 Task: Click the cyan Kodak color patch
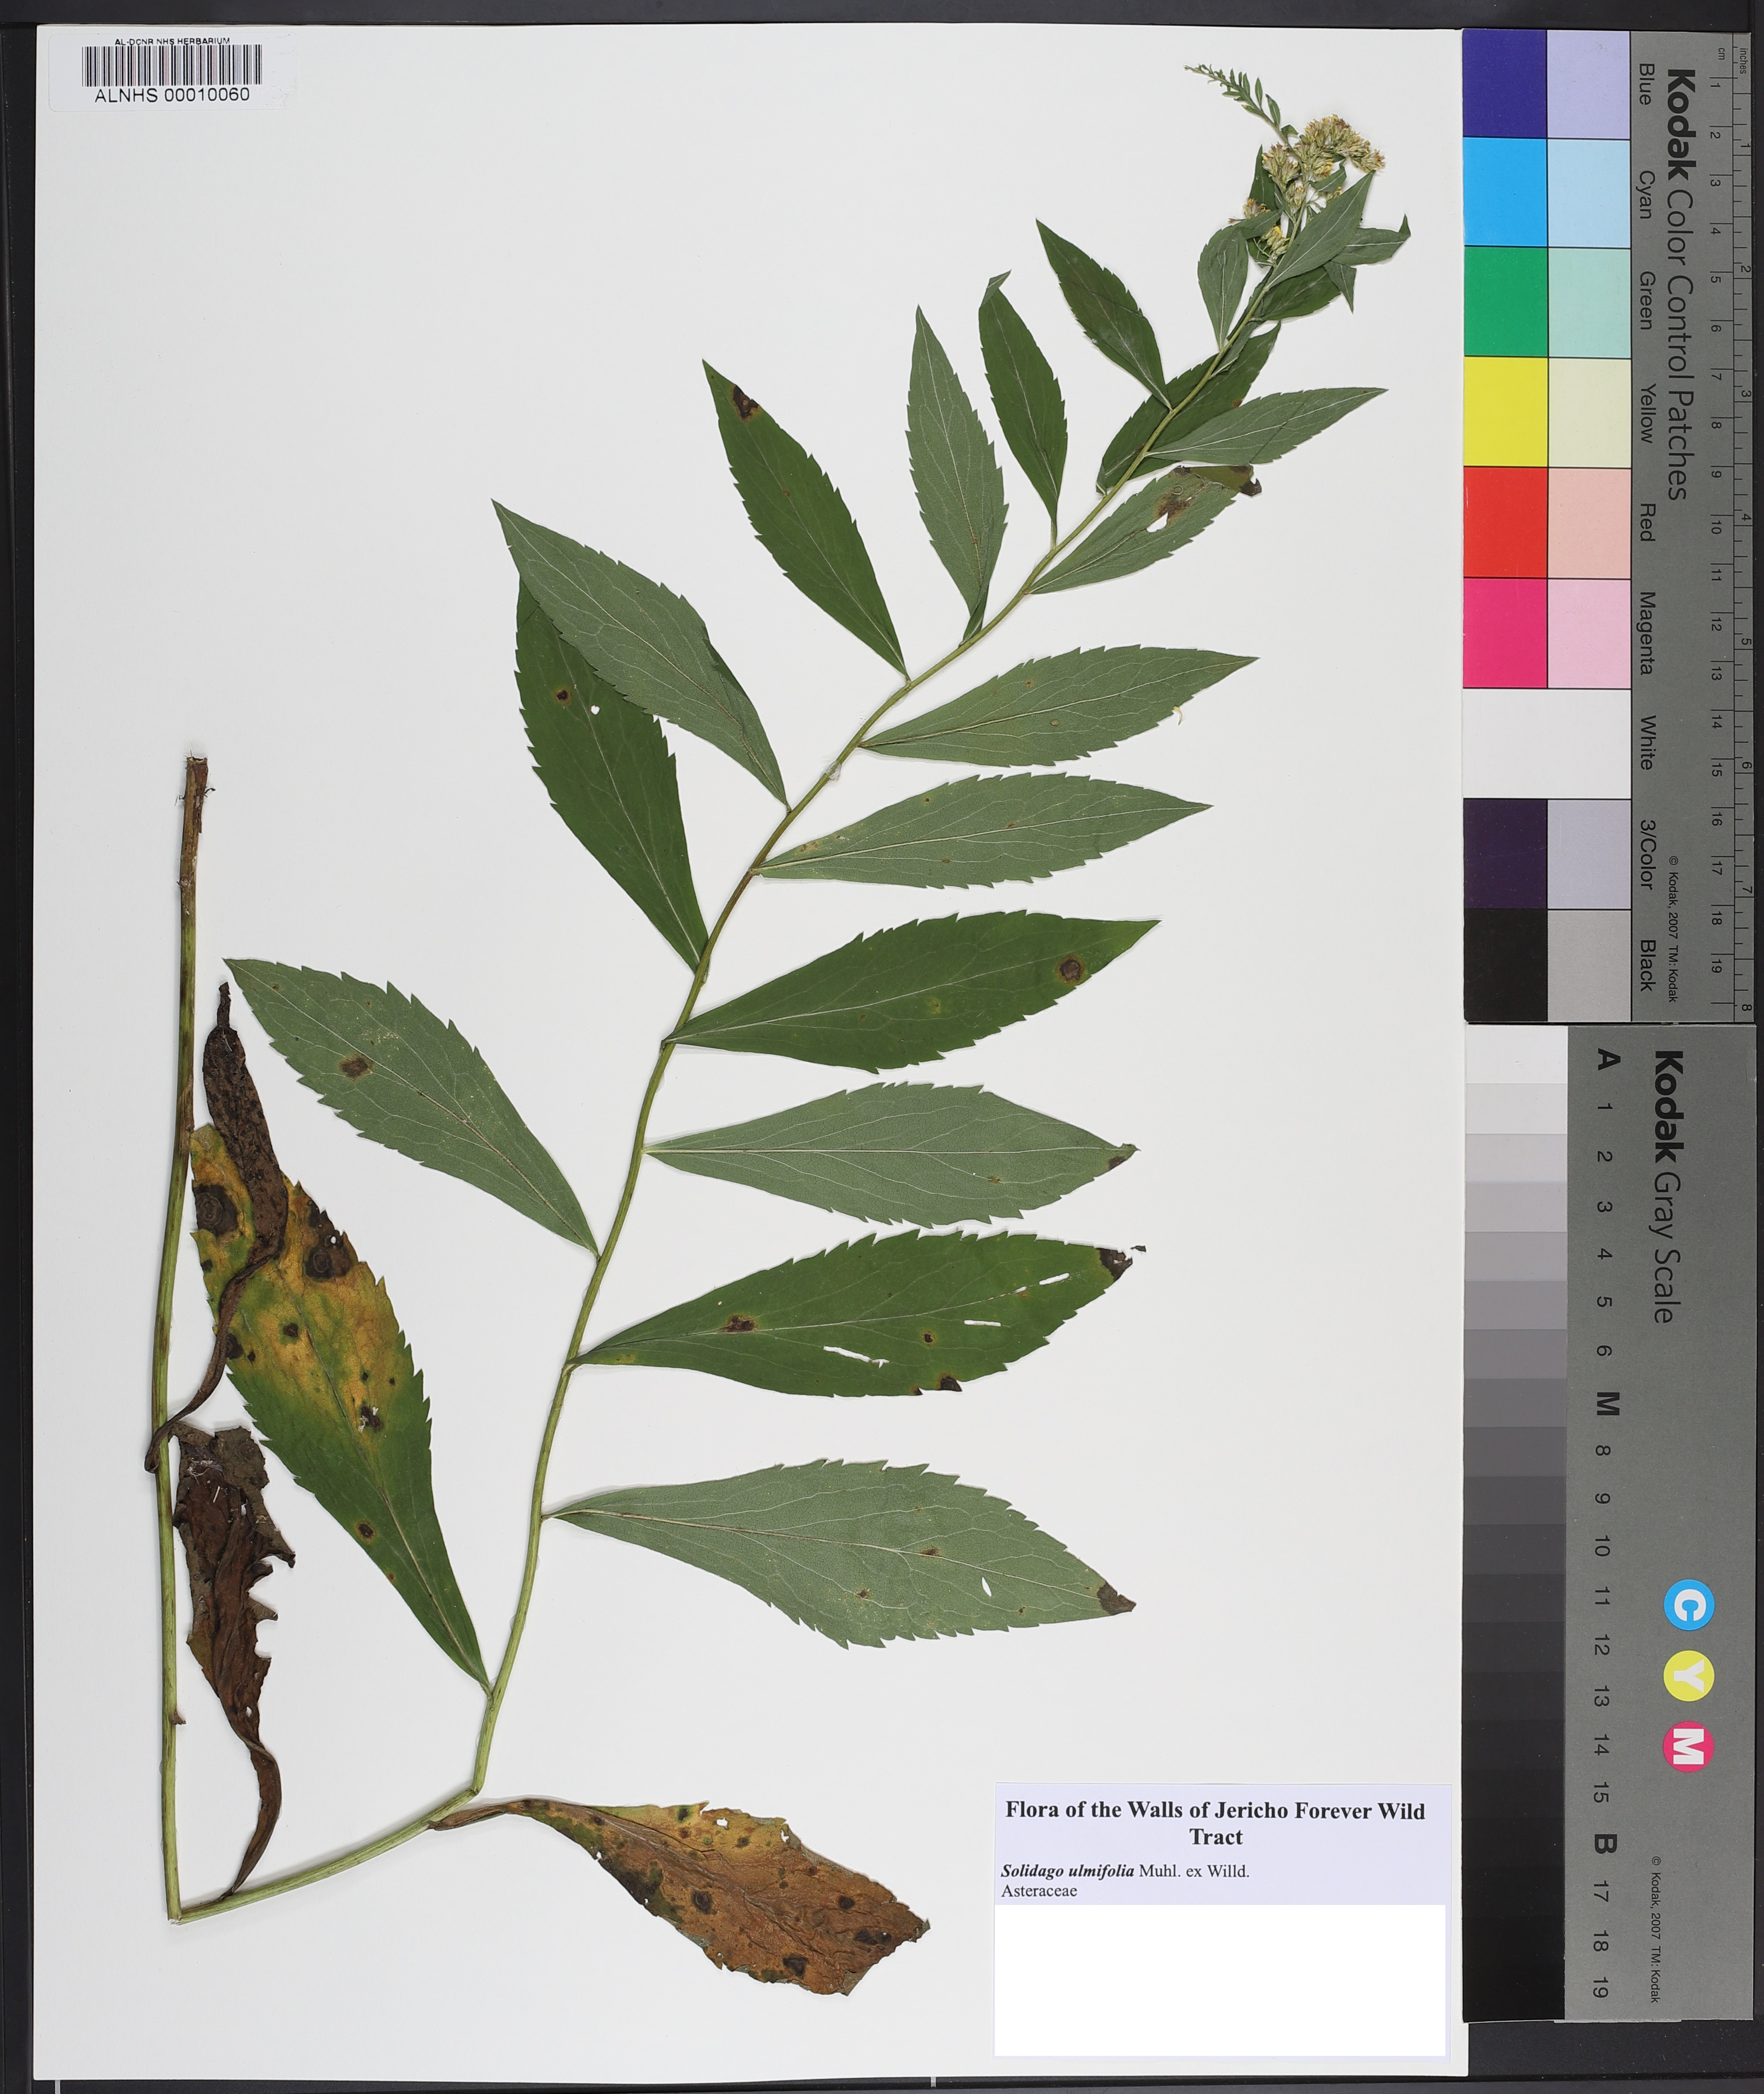(x=1505, y=193)
